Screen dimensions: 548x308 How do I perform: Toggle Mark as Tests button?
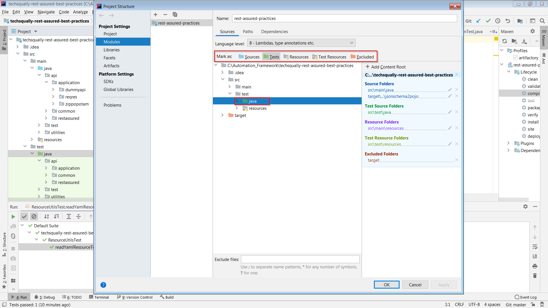point(271,57)
